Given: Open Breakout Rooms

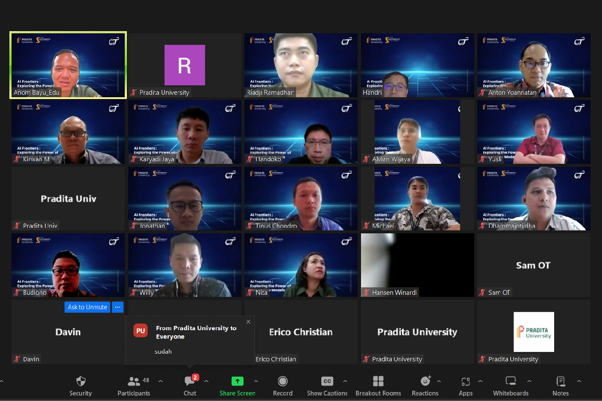Looking at the screenshot, I should (x=378, y=381).
